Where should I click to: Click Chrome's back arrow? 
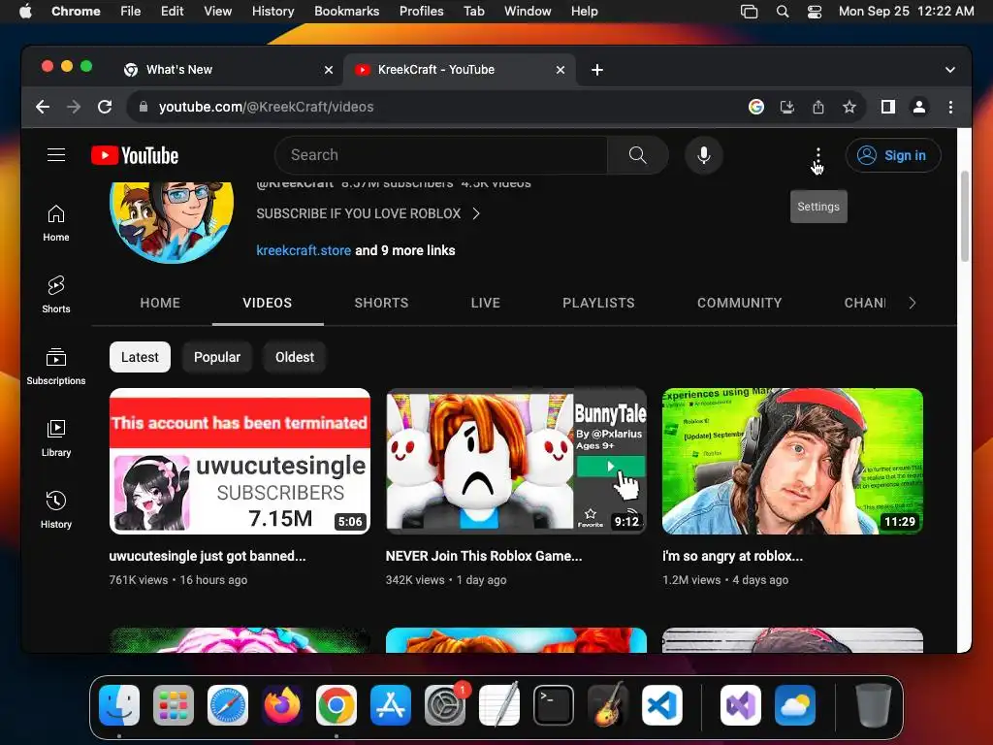(x=43, y=107)
